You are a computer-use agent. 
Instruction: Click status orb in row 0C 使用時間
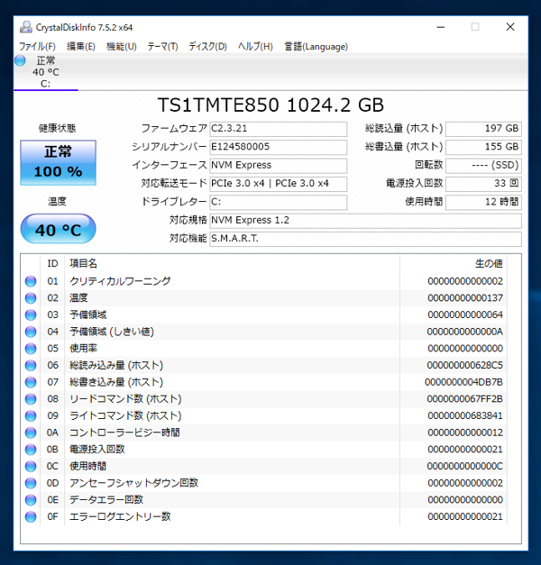(x=31, y=466)
